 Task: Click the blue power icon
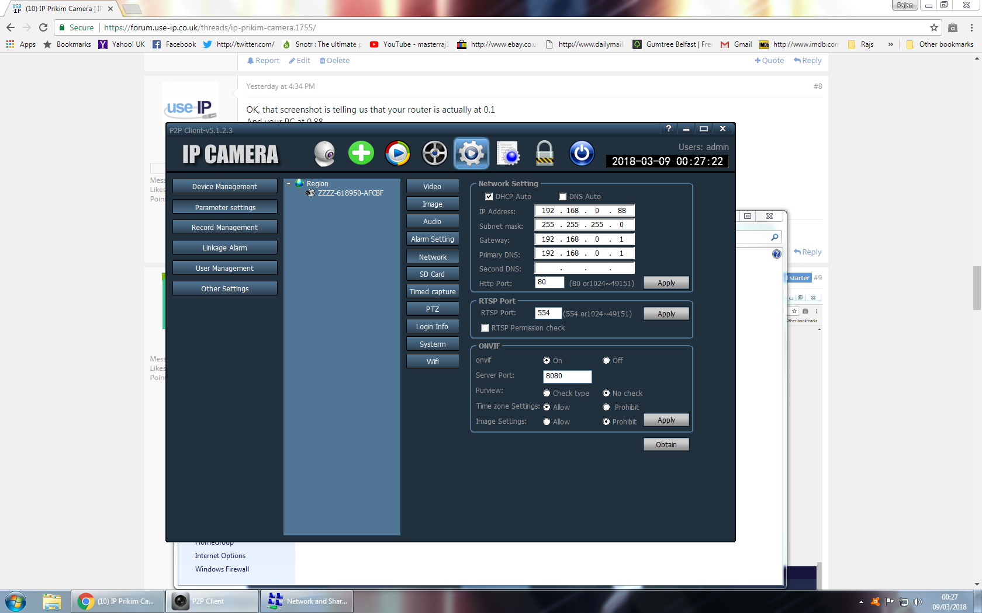pos(582,154)
